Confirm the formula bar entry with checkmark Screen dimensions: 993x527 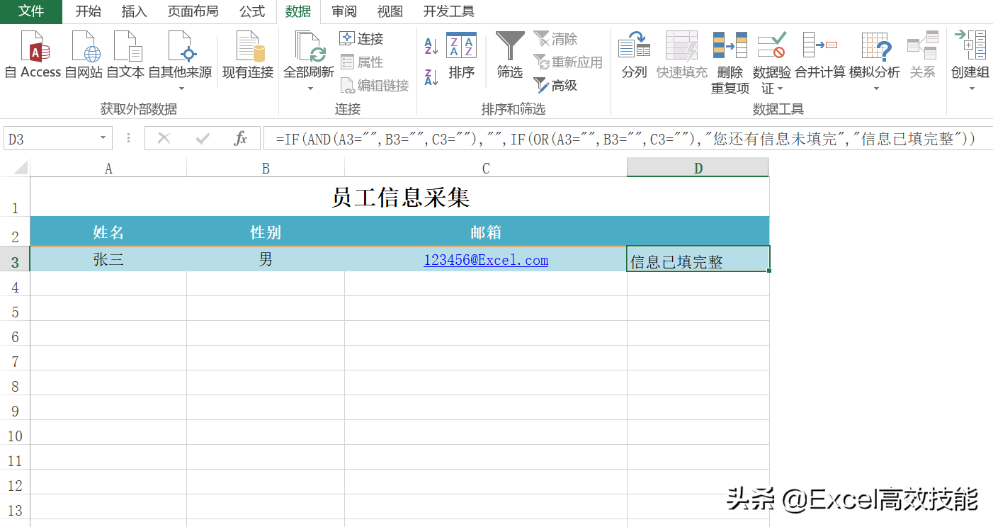click(203, 139)
